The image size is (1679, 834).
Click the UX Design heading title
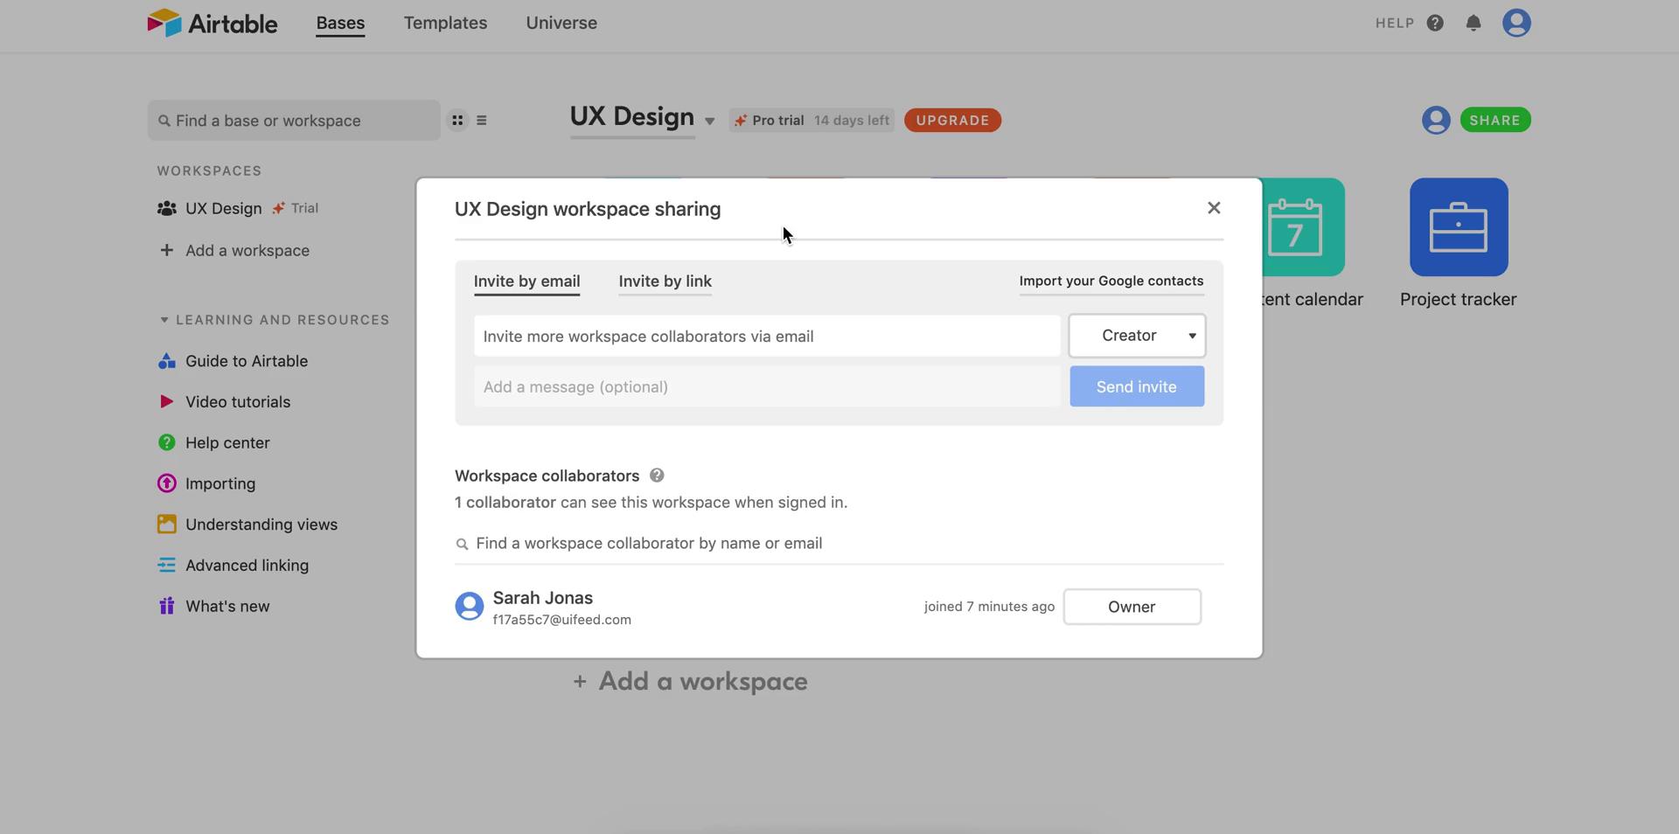[632, 117]
